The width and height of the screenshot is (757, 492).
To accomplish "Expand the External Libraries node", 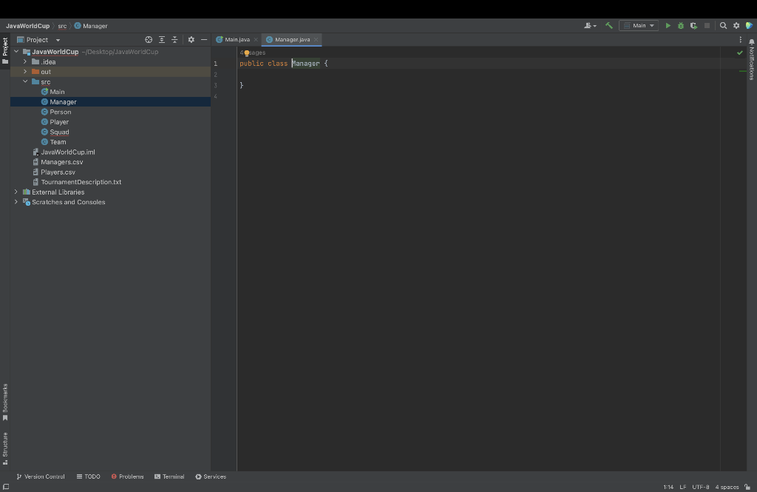I will tap(16, 192).
